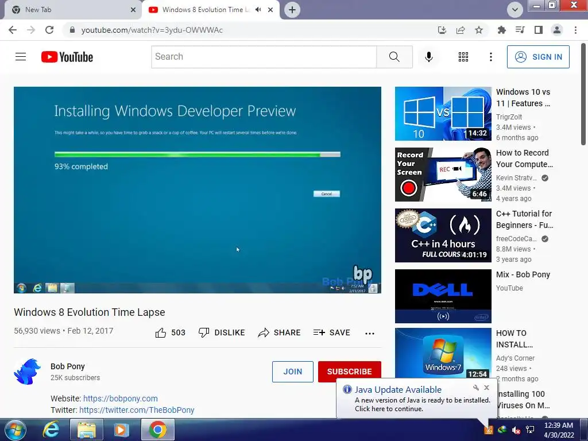Open the Windows 7 install video thumbnail
This screenshot has height=441, width=588.
tap(443, 354)
